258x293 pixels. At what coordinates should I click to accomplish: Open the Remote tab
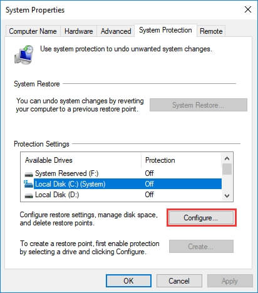(211, 31)
